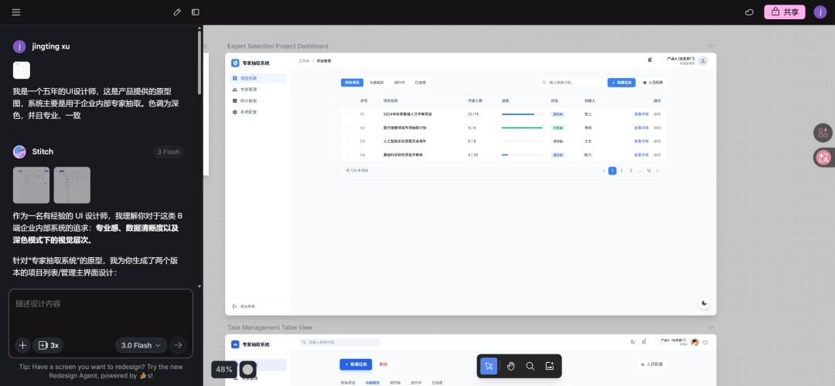Click the add image tool icon
835x386 pixels.
pyautogui.click(x=550, y=366)
